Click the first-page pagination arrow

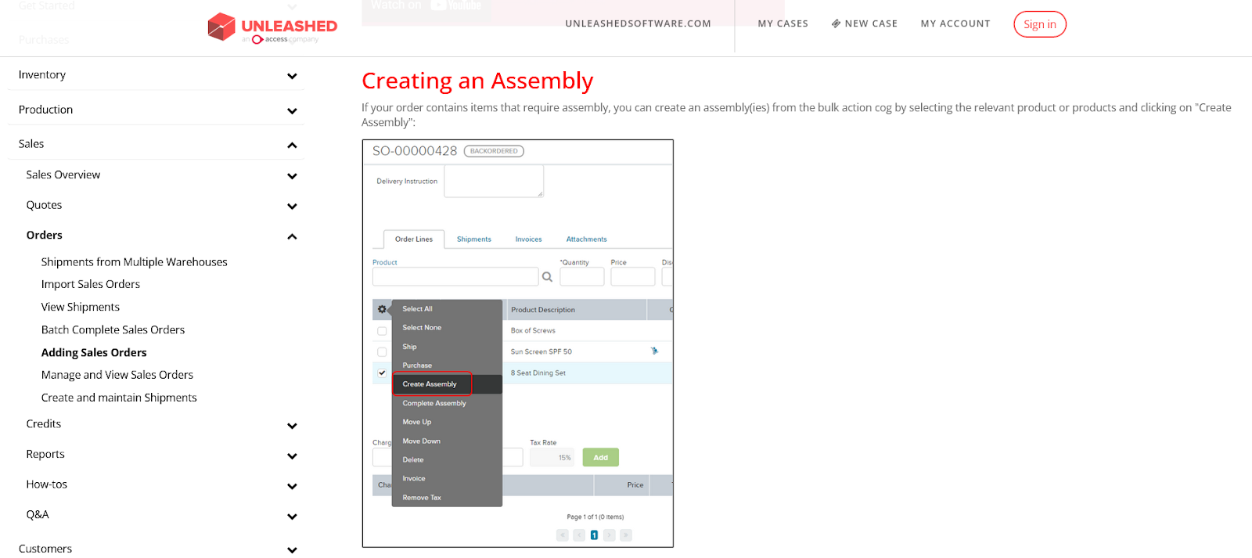[562, 535]
